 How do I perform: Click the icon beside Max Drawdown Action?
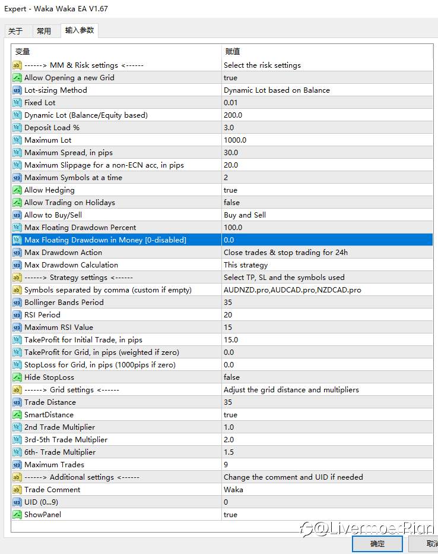point(17,253)
